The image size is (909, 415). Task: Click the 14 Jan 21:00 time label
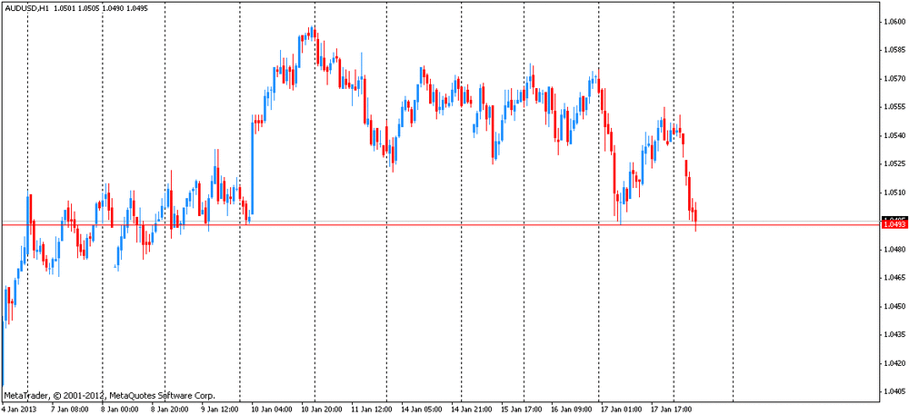[470, 409]
